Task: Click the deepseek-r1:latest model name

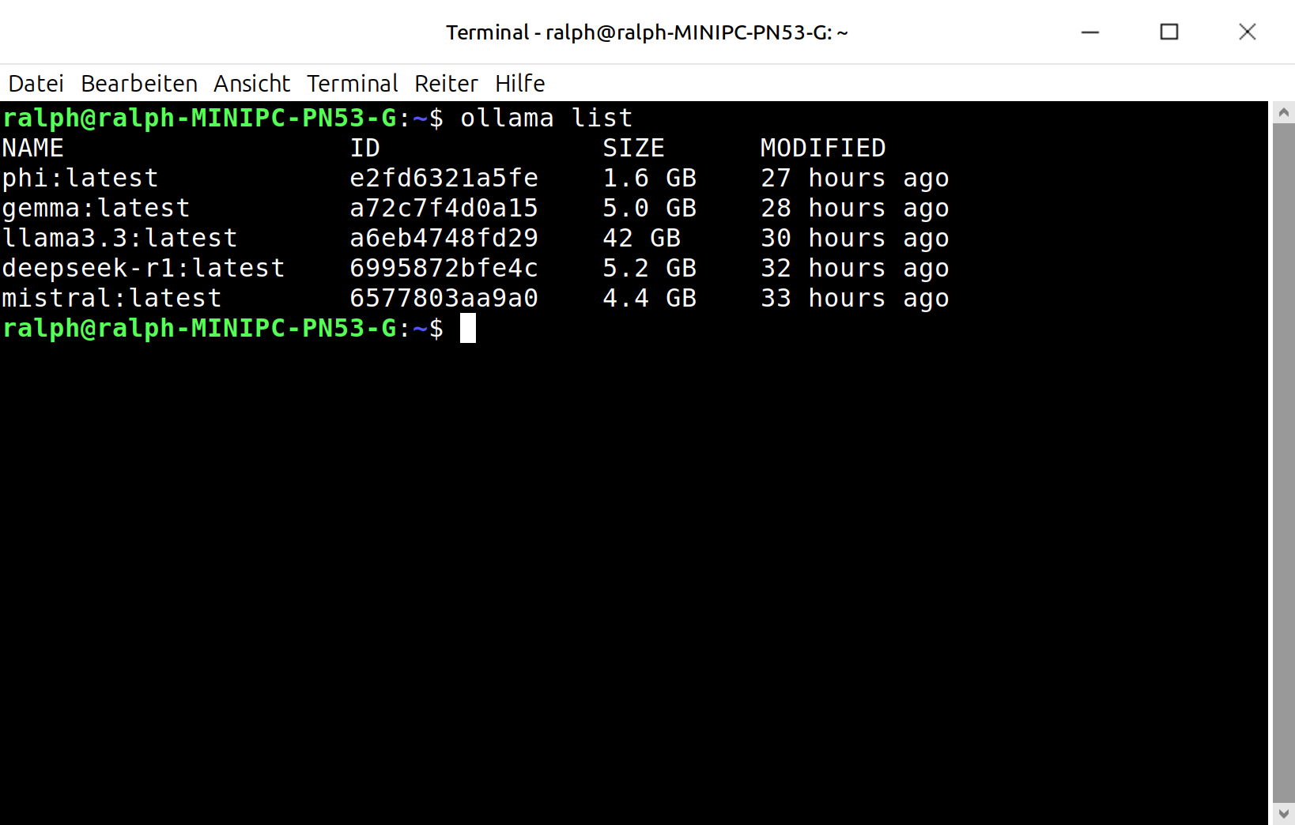Action: [143, 269]
